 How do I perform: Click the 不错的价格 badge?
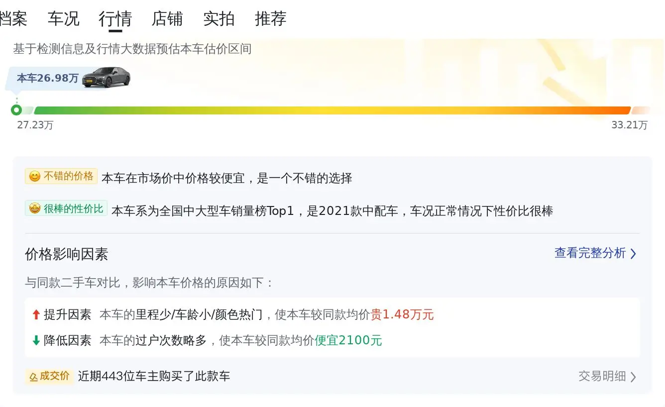[x=61, y=176]
